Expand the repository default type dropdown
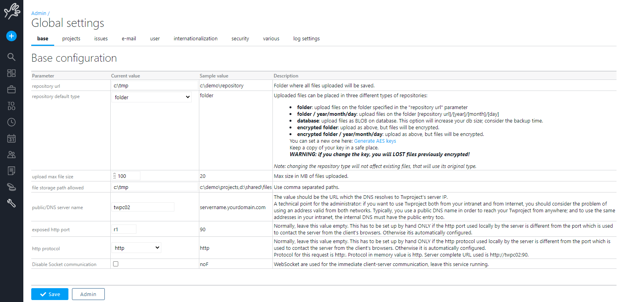 pos(152,97)
